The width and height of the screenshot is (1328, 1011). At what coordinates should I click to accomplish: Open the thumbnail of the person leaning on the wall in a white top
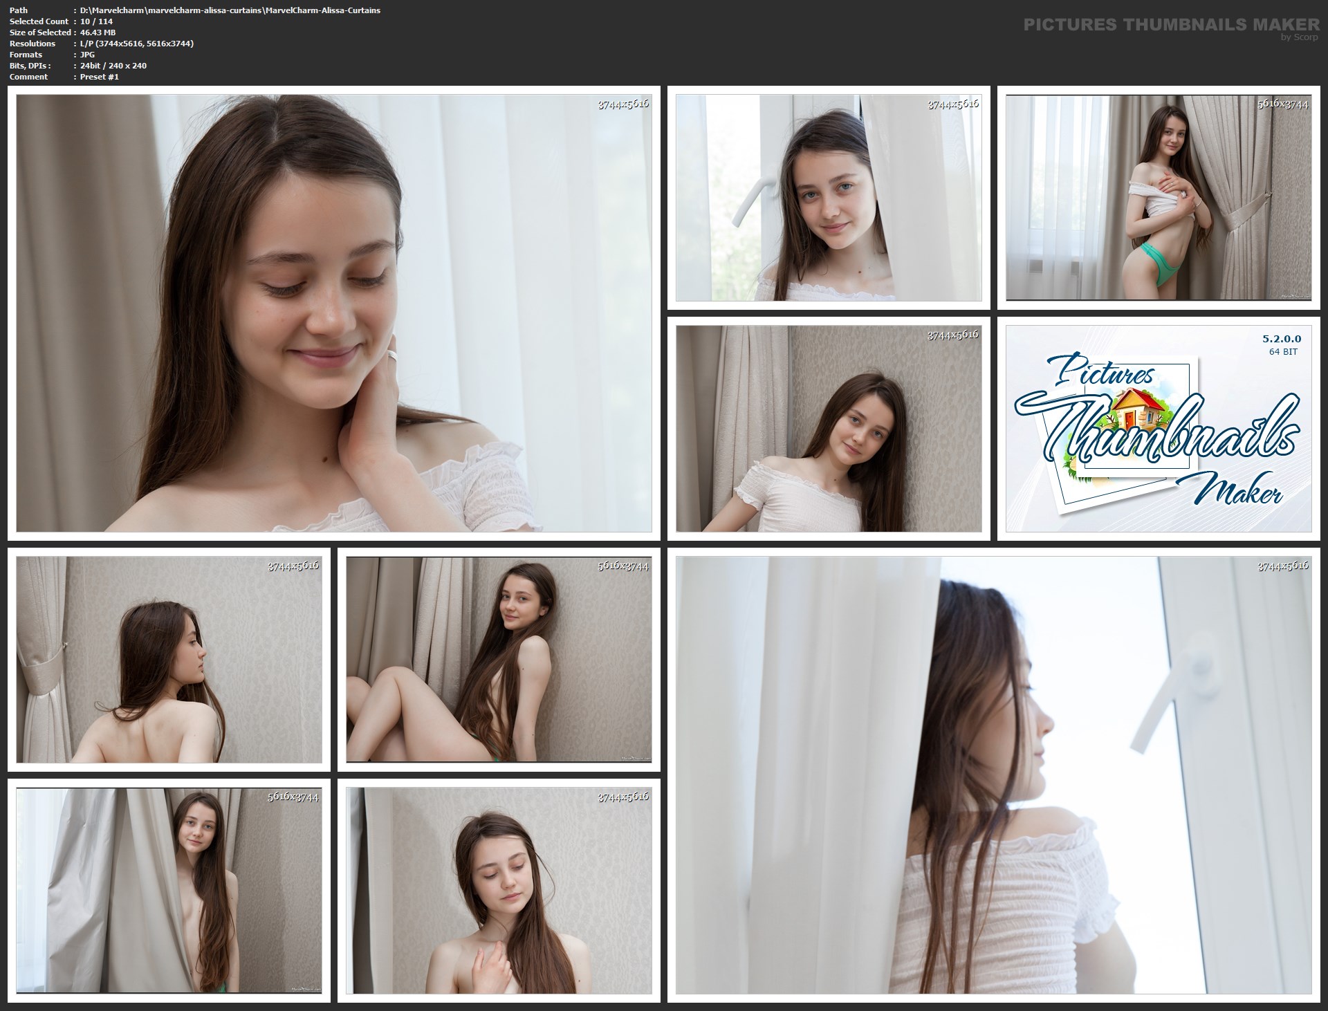pos(828,429)
